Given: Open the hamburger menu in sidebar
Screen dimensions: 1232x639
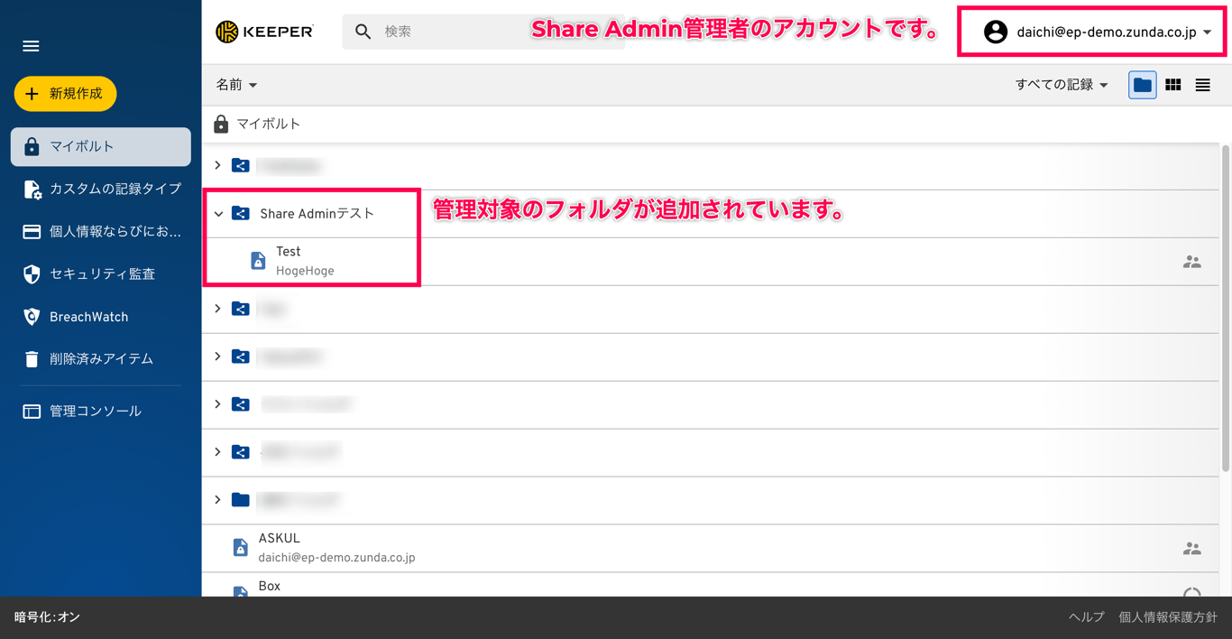Looking at the screenshot, I should pyautogui.click(x=31, y=46).
